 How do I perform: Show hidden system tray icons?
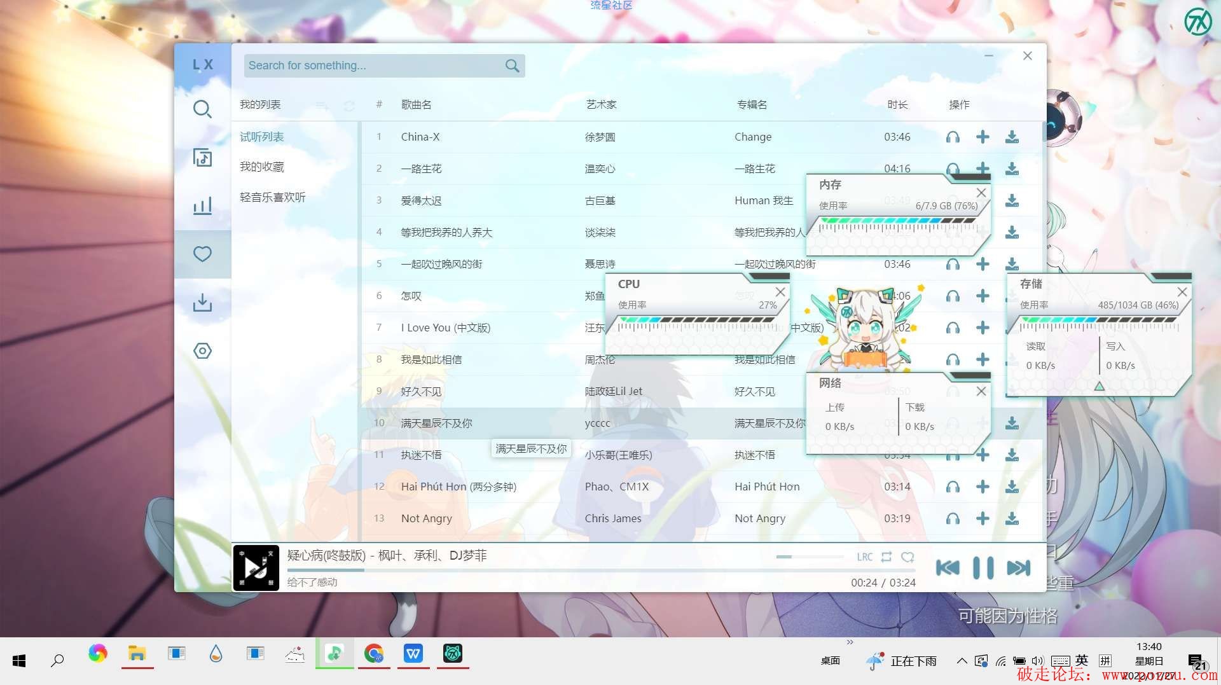pyautogui.click(x=962, y=661)
